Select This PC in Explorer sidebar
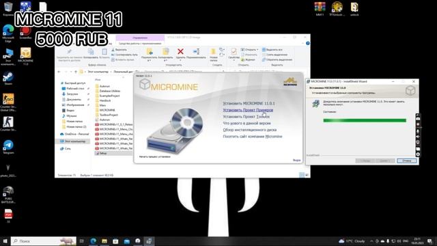Screen dimensions: 437x246 [x=73, y=141]
